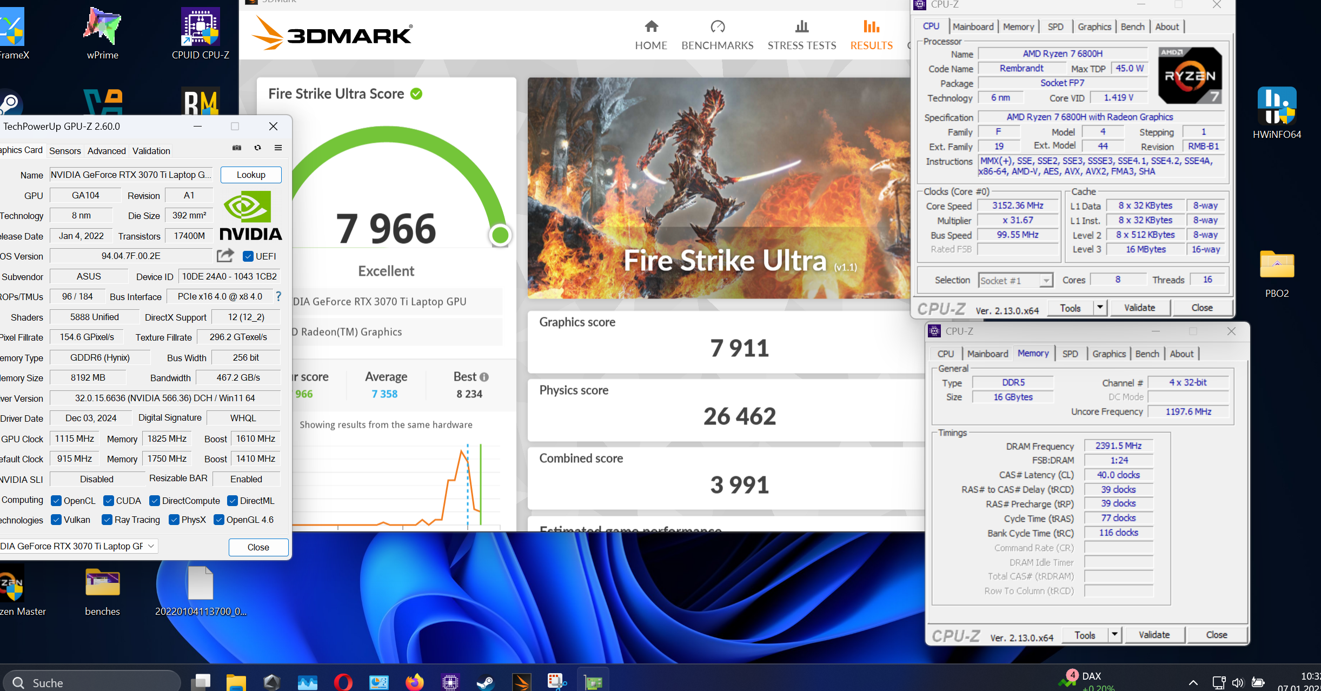
Task: Click Validate in the lower CPU-Z window
Action: coord(1154,635)
